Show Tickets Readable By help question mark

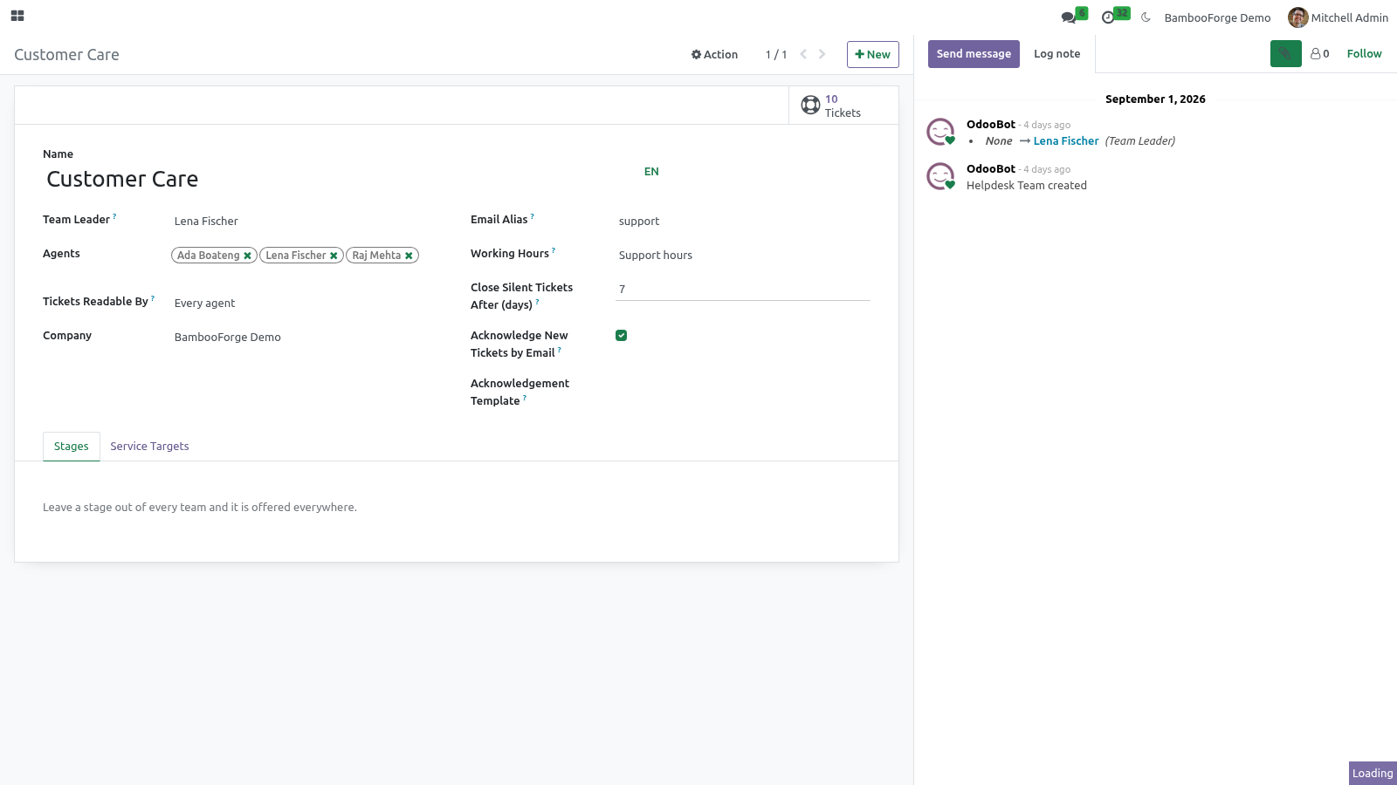(x=153, y=298)
